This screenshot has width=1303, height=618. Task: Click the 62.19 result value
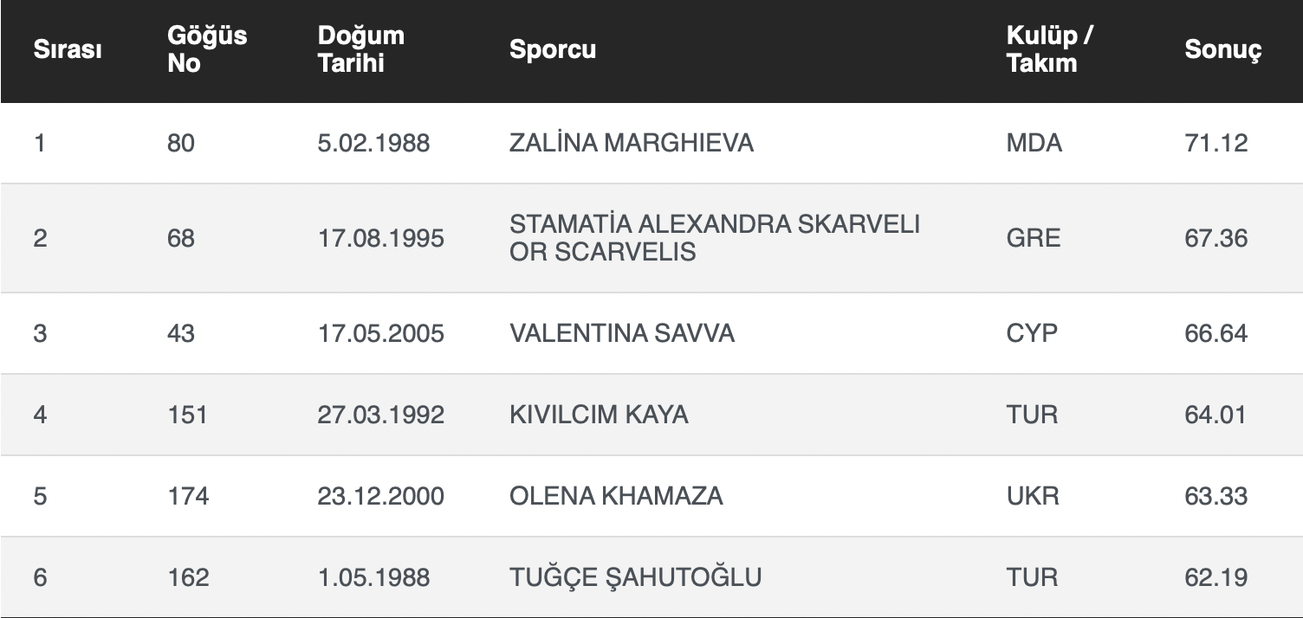click(1216, 576)
